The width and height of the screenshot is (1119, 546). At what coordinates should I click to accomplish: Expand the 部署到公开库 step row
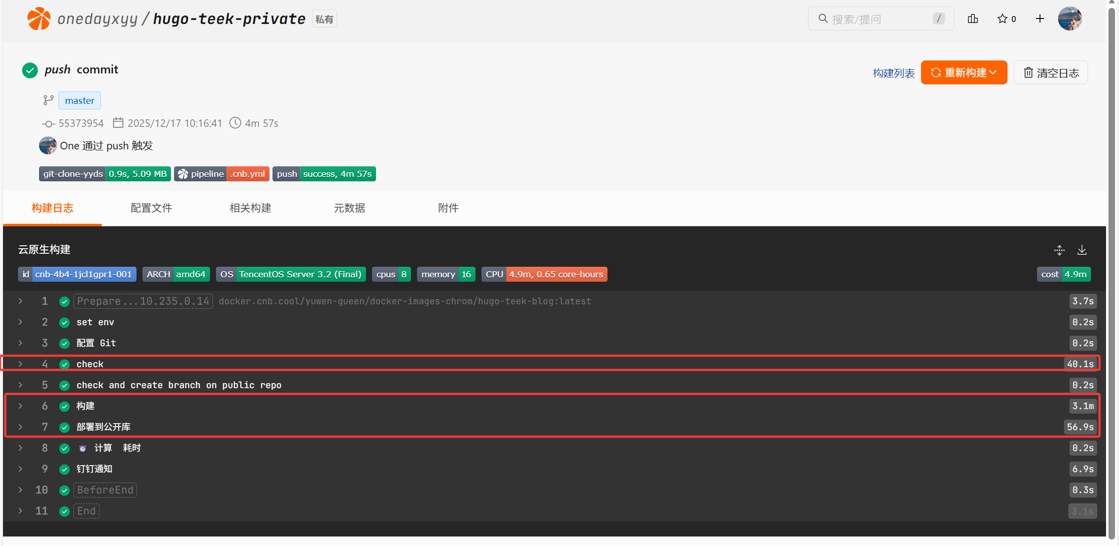20,427
